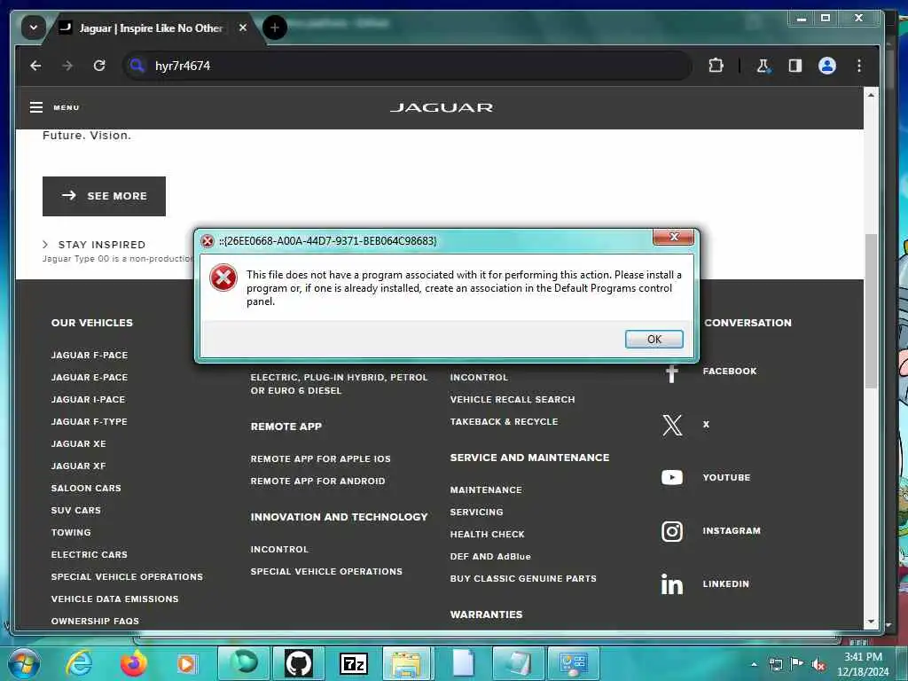Open File Explorer folder on the taskbar
908x681 pixels.
406,663
